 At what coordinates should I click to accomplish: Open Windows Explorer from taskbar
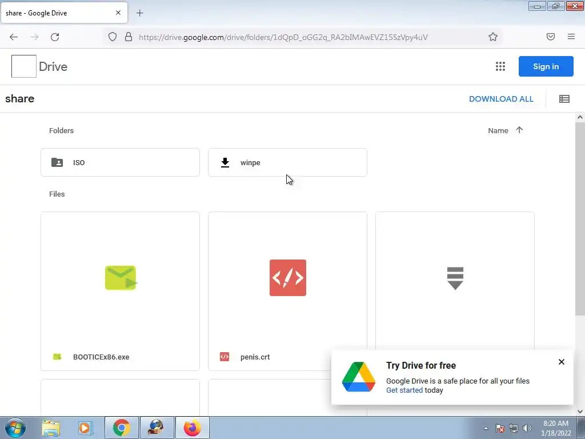pos(51,428)
